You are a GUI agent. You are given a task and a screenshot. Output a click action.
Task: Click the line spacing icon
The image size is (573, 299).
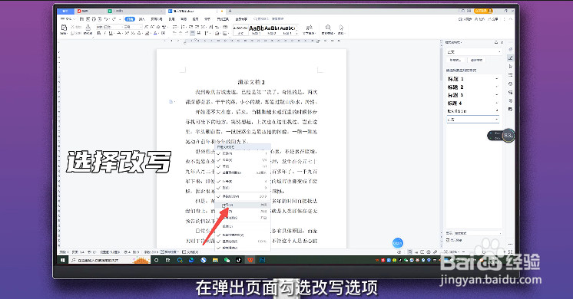(207, 33)
